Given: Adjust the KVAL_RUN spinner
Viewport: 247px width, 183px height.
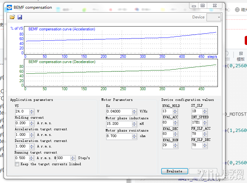Looking at the screenshot, I should pyautogui.click(x=175, y=145).
